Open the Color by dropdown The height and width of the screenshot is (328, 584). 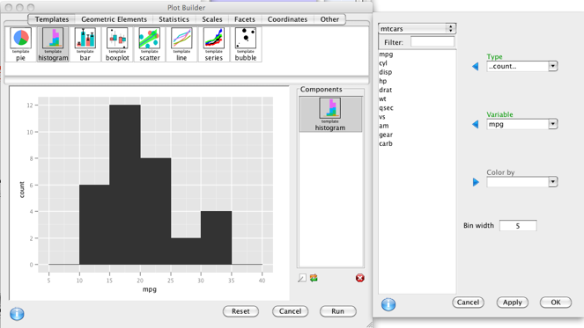(521, 182)
